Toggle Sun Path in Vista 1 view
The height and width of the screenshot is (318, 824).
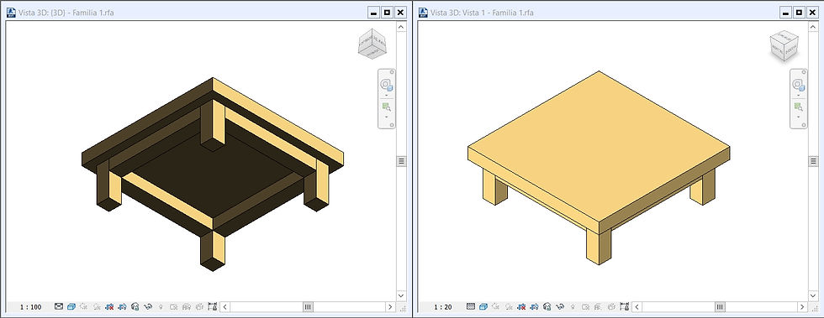495,306
